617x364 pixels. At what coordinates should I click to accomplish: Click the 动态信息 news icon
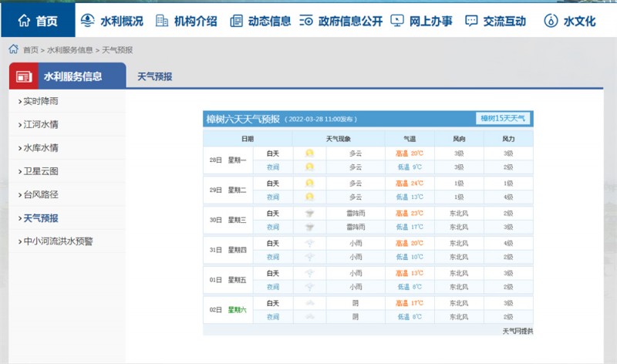(x=236, y=21)
